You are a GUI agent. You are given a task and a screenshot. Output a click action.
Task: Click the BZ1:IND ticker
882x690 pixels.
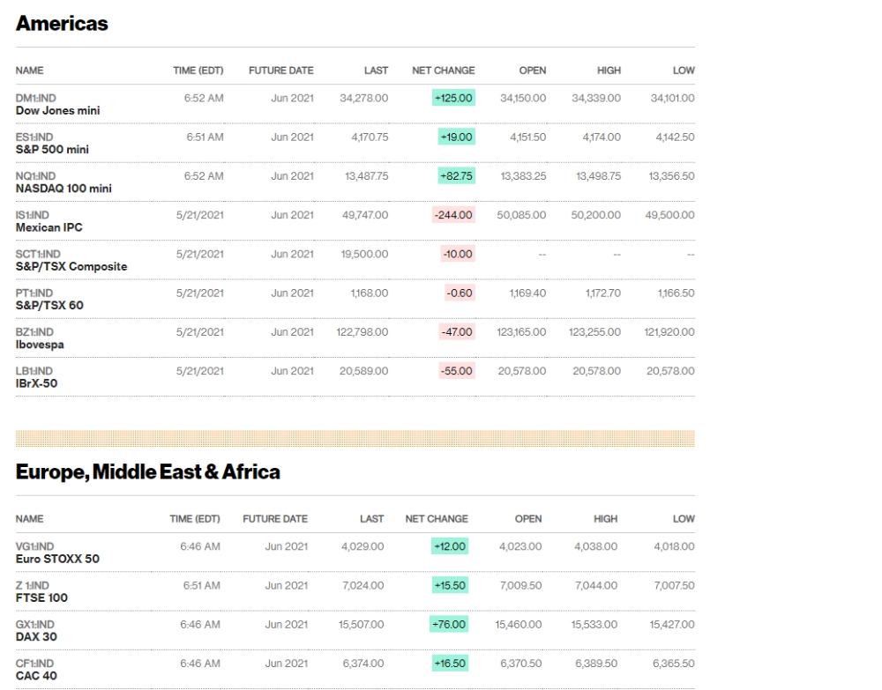[x=35, y=331]
